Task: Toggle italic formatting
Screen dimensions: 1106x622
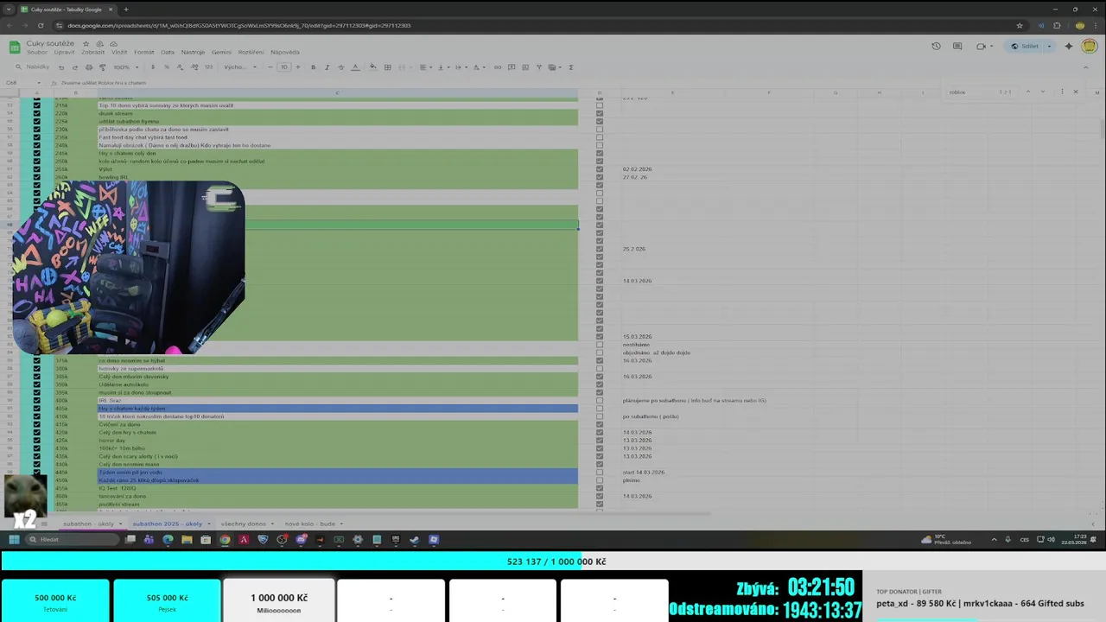Action: [327, 67]
